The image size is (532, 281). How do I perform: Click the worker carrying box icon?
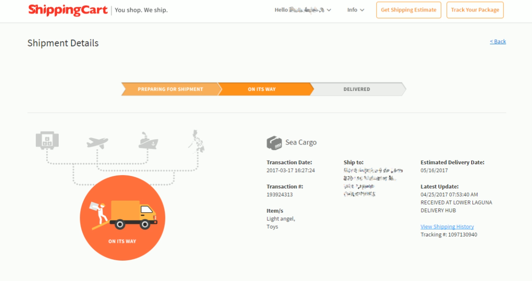98,213
